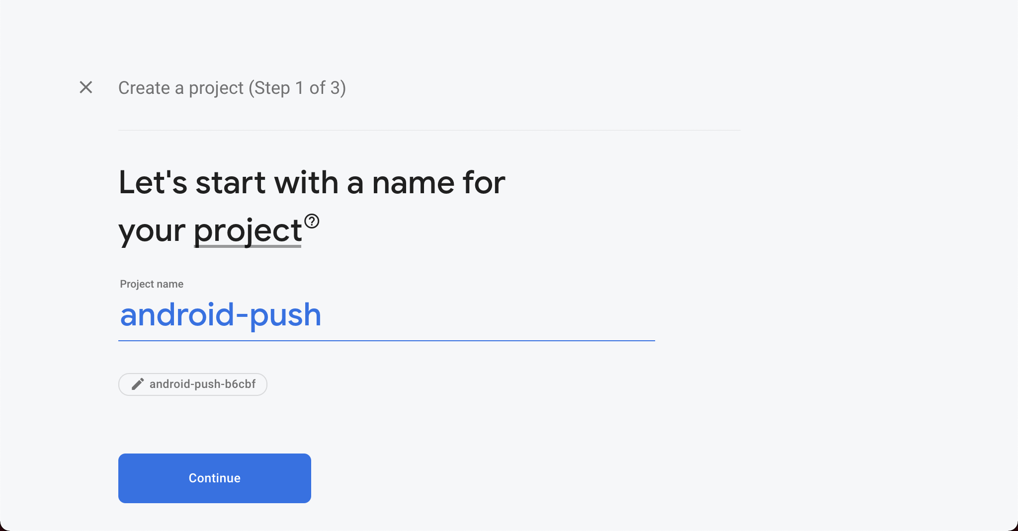
Task: Click the "Project name" field label
Action: click(x=152, y=284)
